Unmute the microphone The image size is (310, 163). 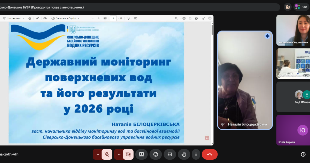point(107,154)
